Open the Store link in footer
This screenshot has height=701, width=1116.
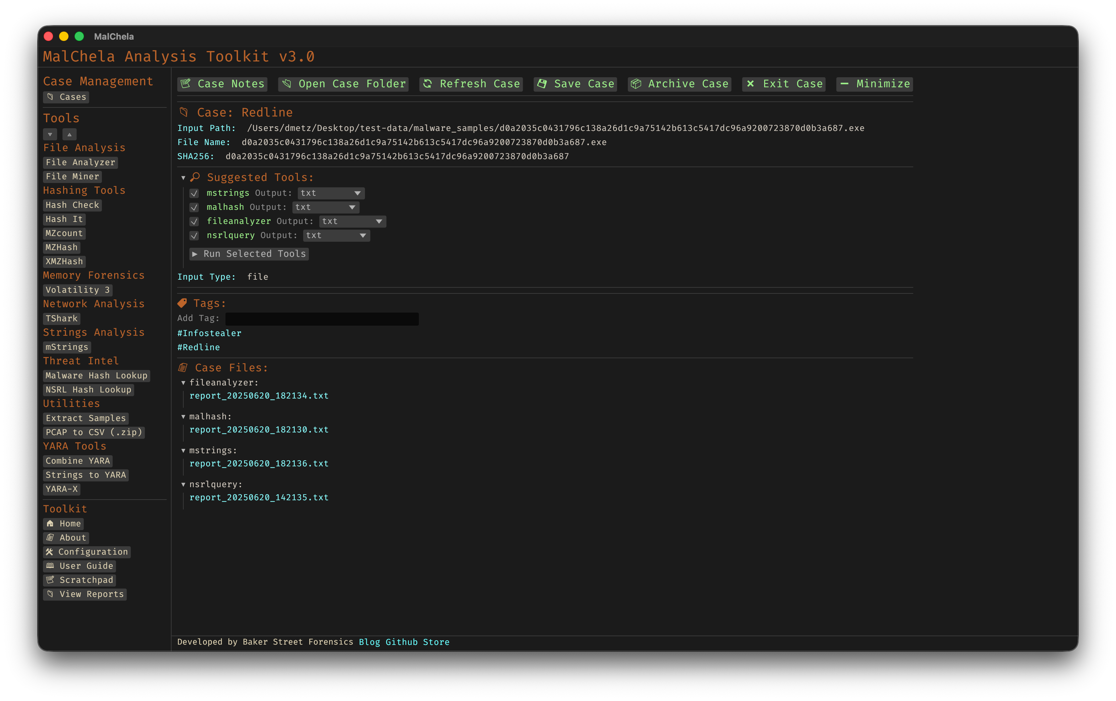(x=436, y=642)
